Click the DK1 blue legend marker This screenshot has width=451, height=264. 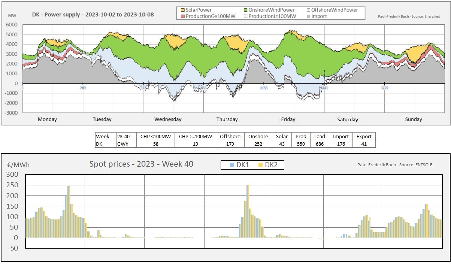pos(232,165)
